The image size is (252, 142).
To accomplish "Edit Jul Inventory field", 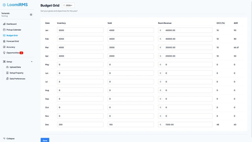I will tap(80, 82).
